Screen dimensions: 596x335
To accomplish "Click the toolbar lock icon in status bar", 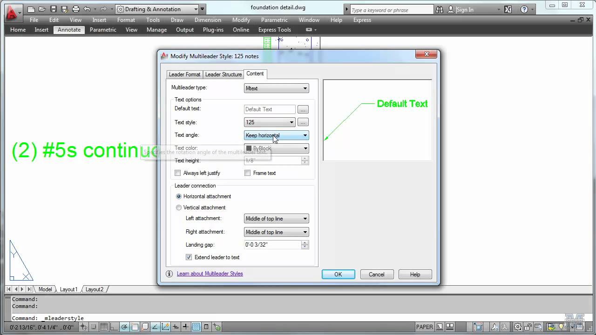I will tap(528, 327).
